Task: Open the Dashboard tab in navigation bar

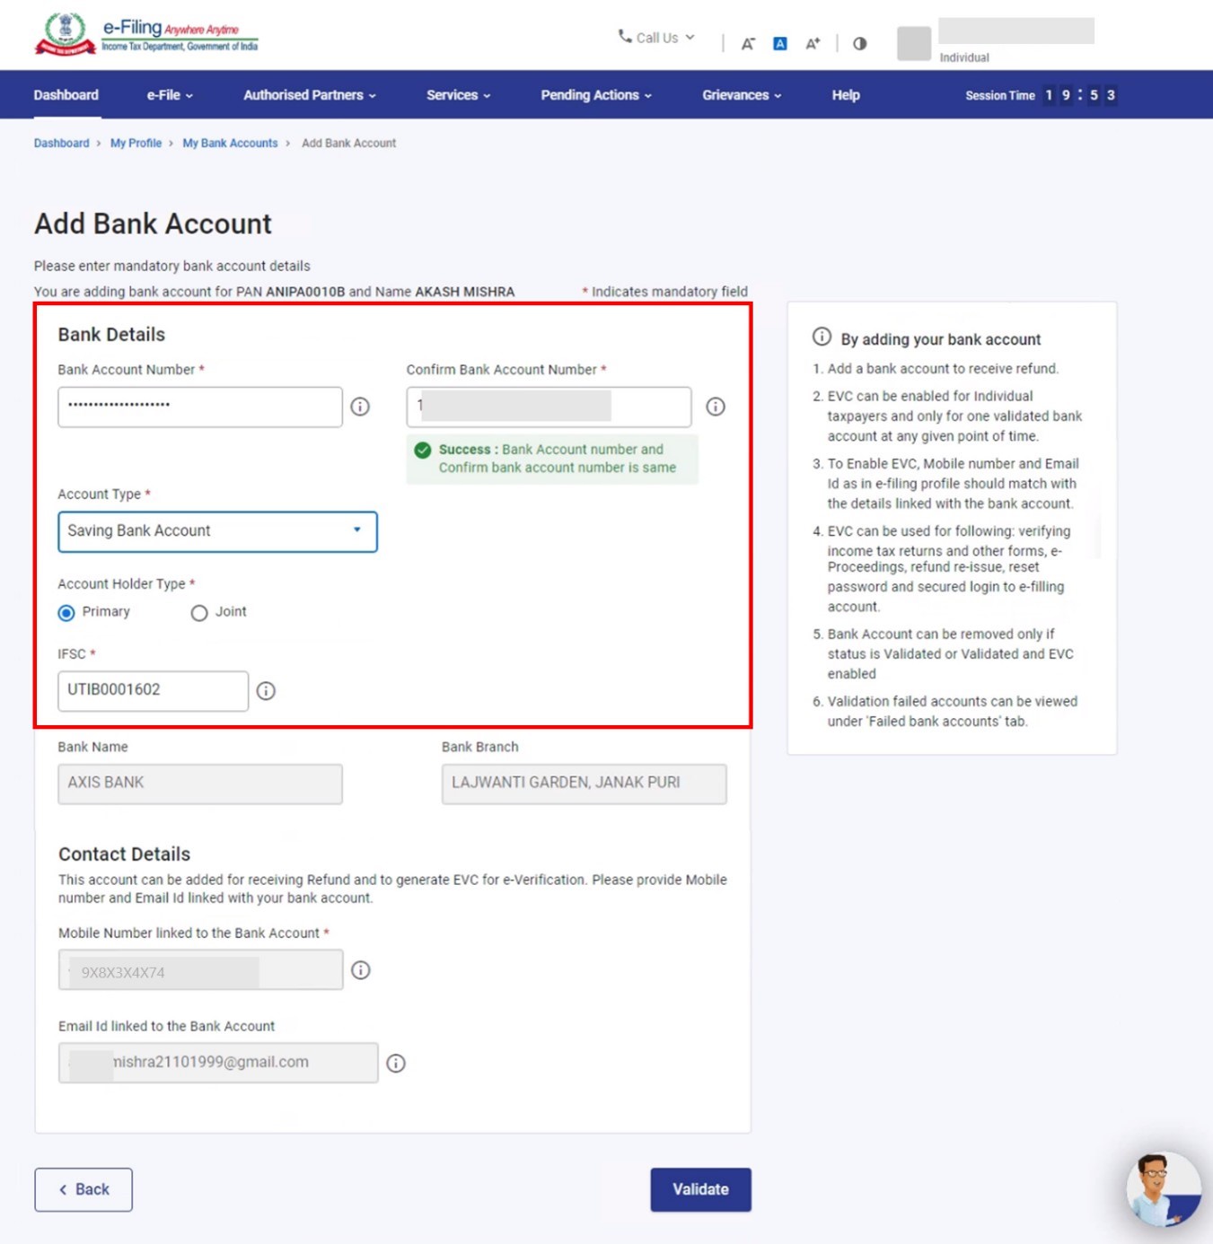Action: pyautogui.click(x=66, y=95)
